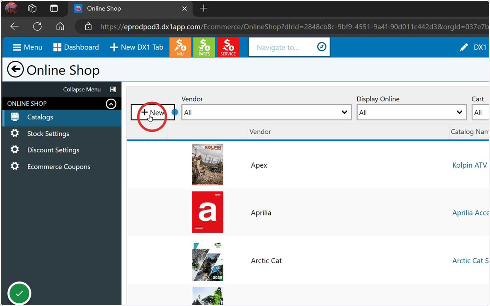Screen dimensions: 490x306
Task: Open a new browser tab
Action: (204, 8)
